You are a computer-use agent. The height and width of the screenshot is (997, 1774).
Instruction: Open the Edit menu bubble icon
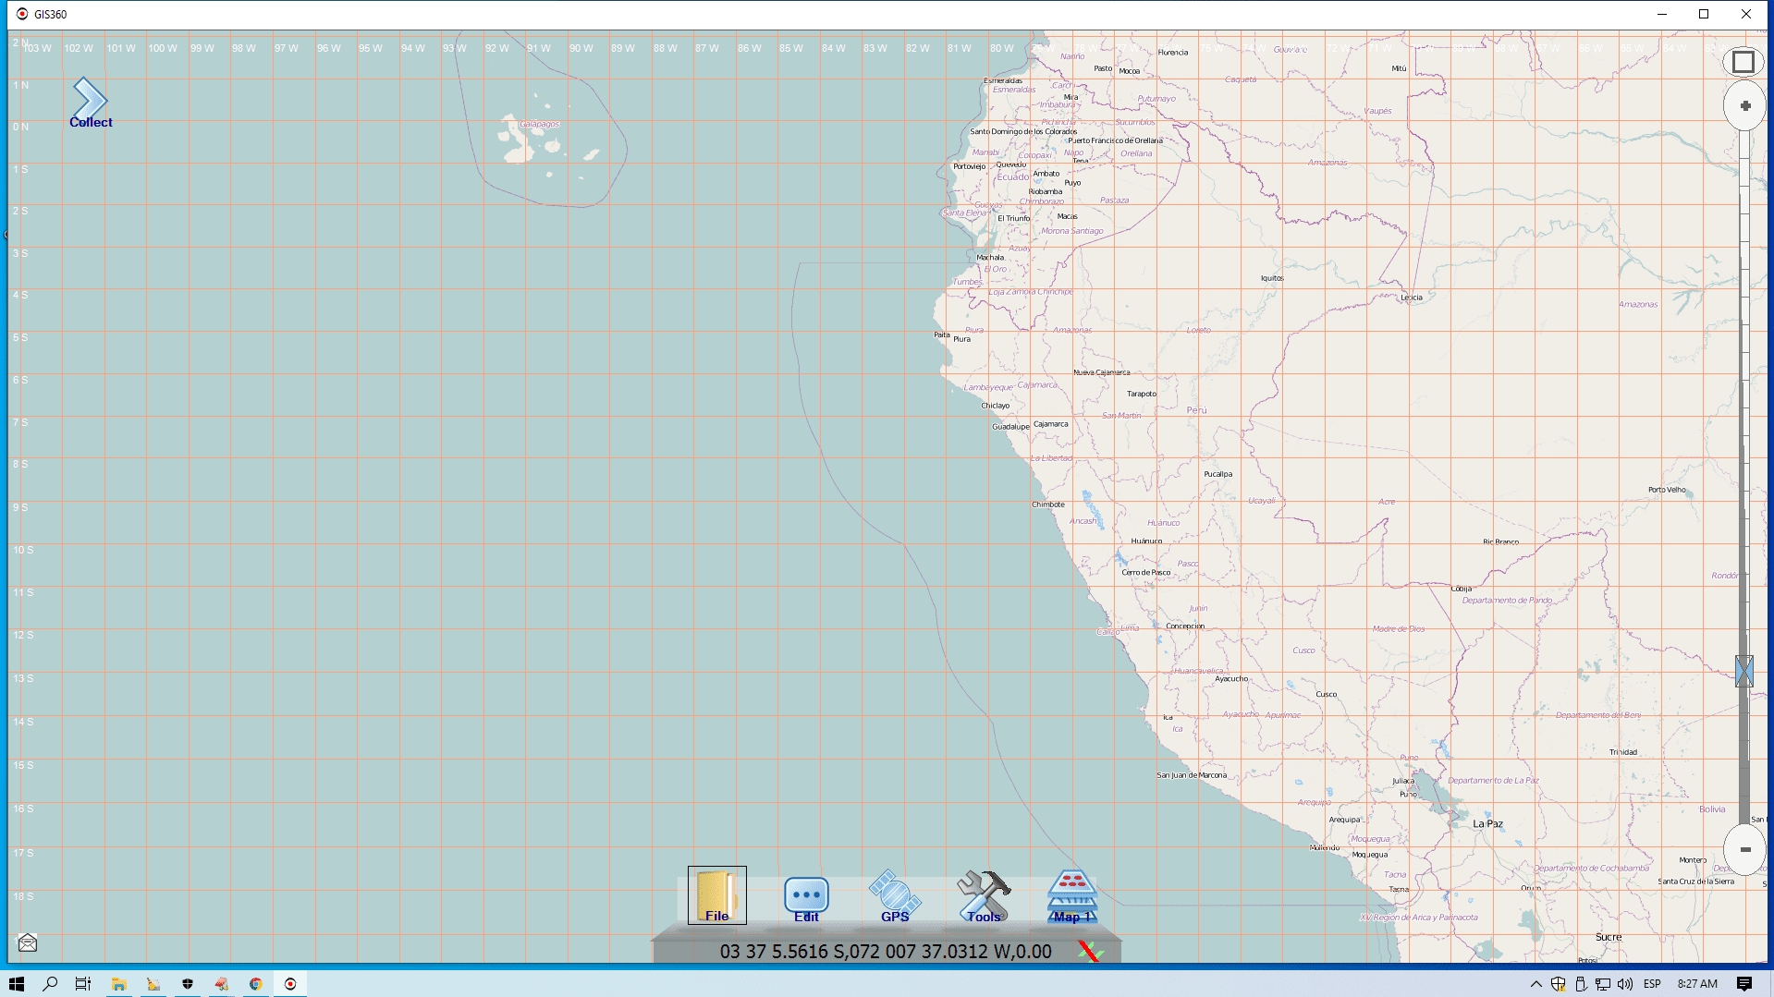click(x=806, y=898)
